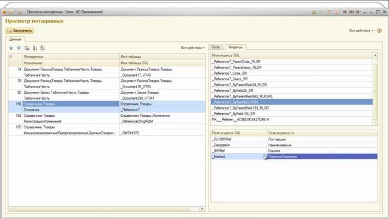Image resolution: width=389 pixels, height=219 pixels.
Task: Open Все действия menu above data table
Action: tap(193, 47)
